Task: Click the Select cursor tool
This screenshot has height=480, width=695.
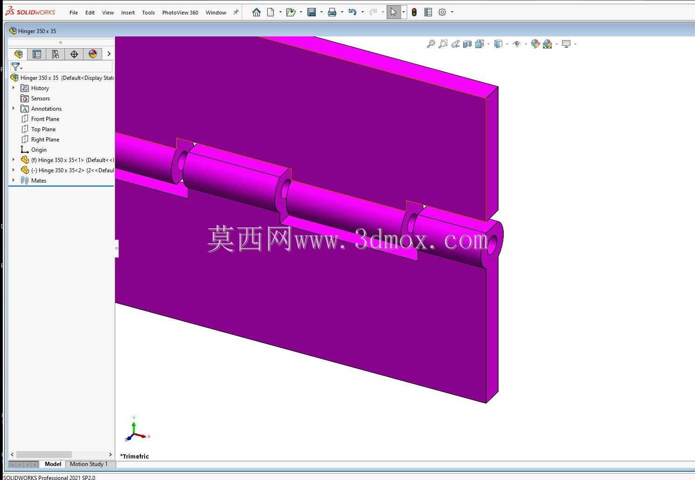Action: 394,12
